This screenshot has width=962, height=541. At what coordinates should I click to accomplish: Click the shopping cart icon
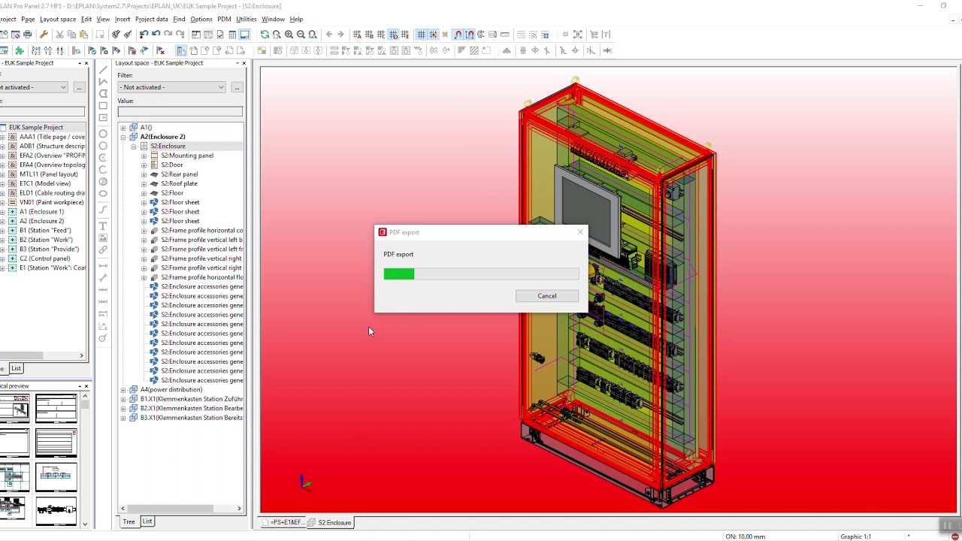coord(594,35)
